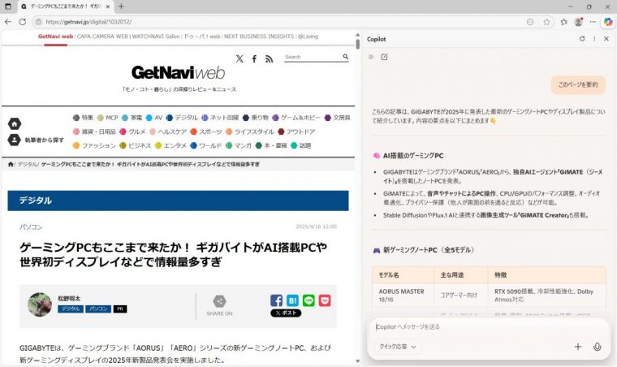Click the search magnifier icon

(x=346, y=57)
